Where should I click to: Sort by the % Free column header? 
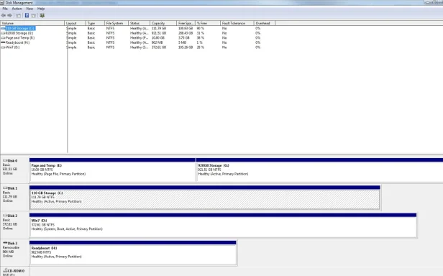tap(208, 23)
